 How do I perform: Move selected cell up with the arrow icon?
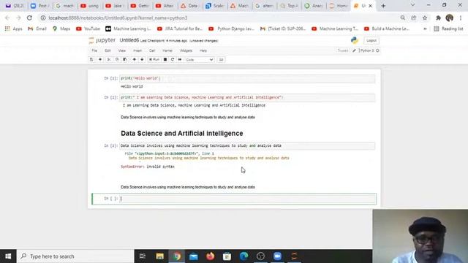(135, 60)
